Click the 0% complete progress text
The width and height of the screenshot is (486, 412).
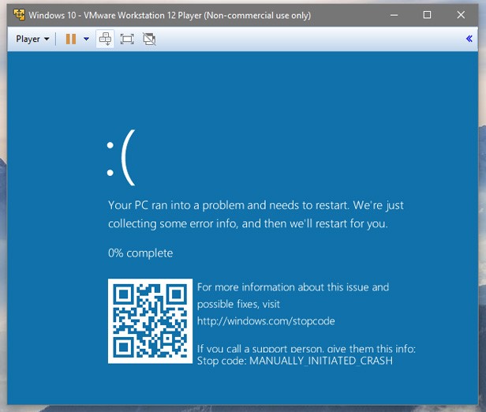point(140,253)
